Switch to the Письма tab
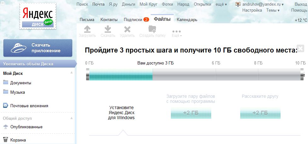The image size is (308, 144). click(x=87, y=19)
